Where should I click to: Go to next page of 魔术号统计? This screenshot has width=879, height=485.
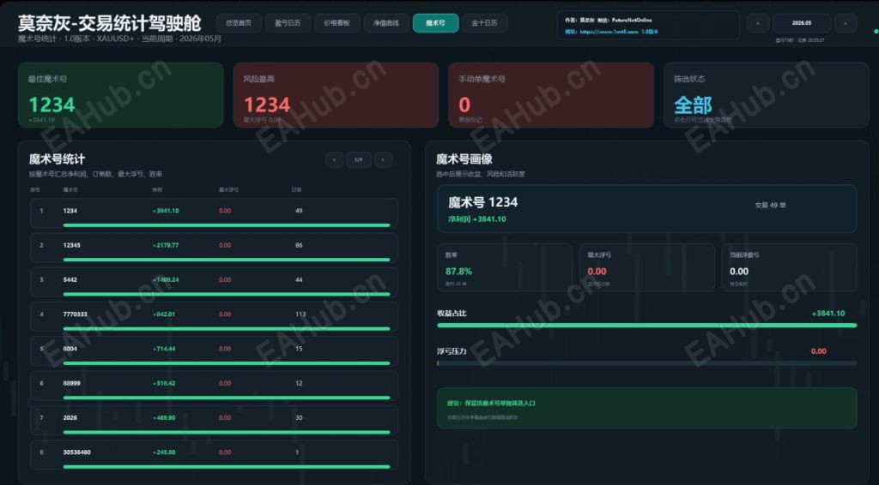coord(383,159)
